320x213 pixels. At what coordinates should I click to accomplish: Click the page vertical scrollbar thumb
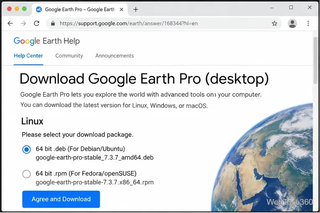coord(316,60)
